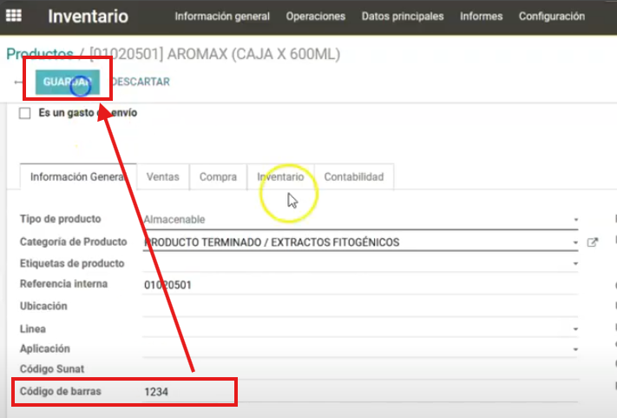Open Tipo de producto dropdown
Screen dimensions: 617x418
[360, 220]
